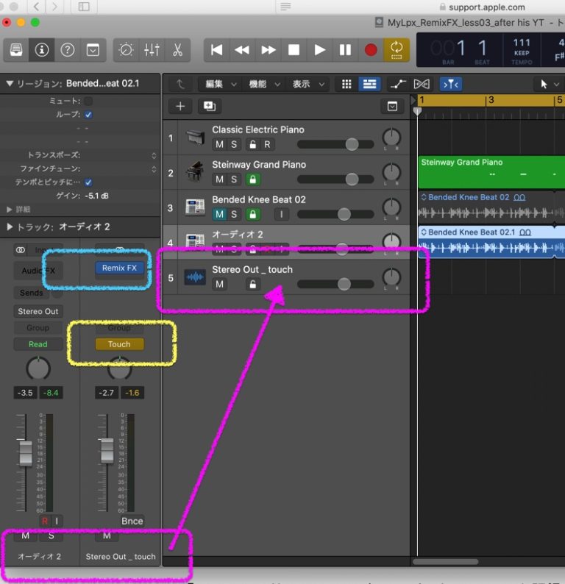Toggle Catch Playhead button
The image size is (565, 584).
click(x=451, y=84)
